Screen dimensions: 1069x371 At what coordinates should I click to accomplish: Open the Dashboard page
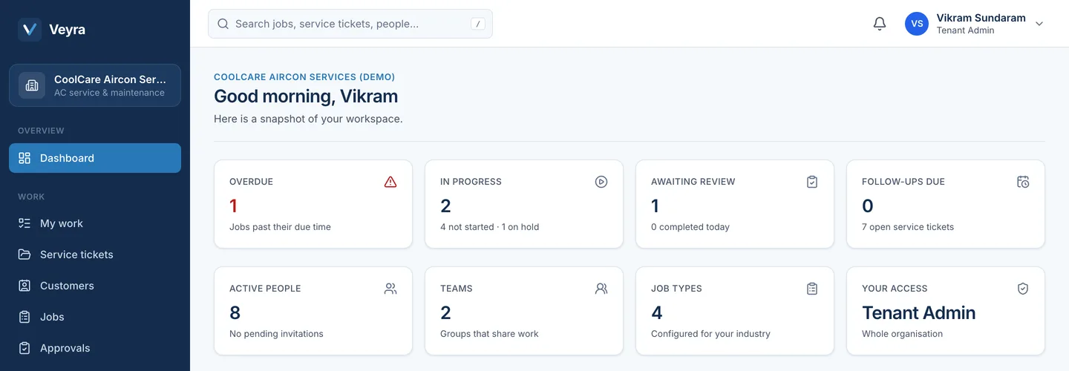(x=95, y=158)
